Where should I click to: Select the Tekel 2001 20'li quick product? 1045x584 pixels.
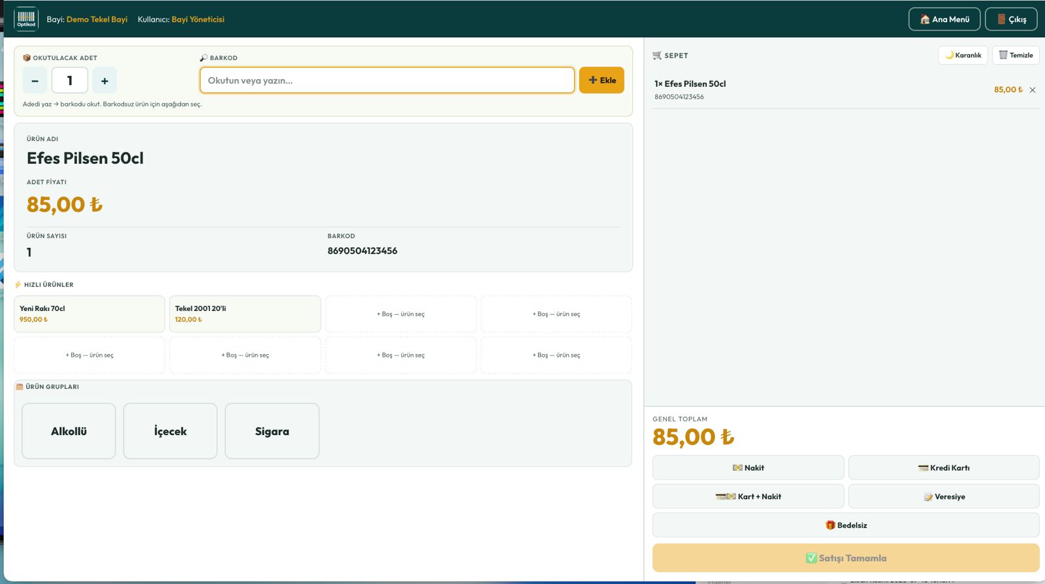coord(245,314)
